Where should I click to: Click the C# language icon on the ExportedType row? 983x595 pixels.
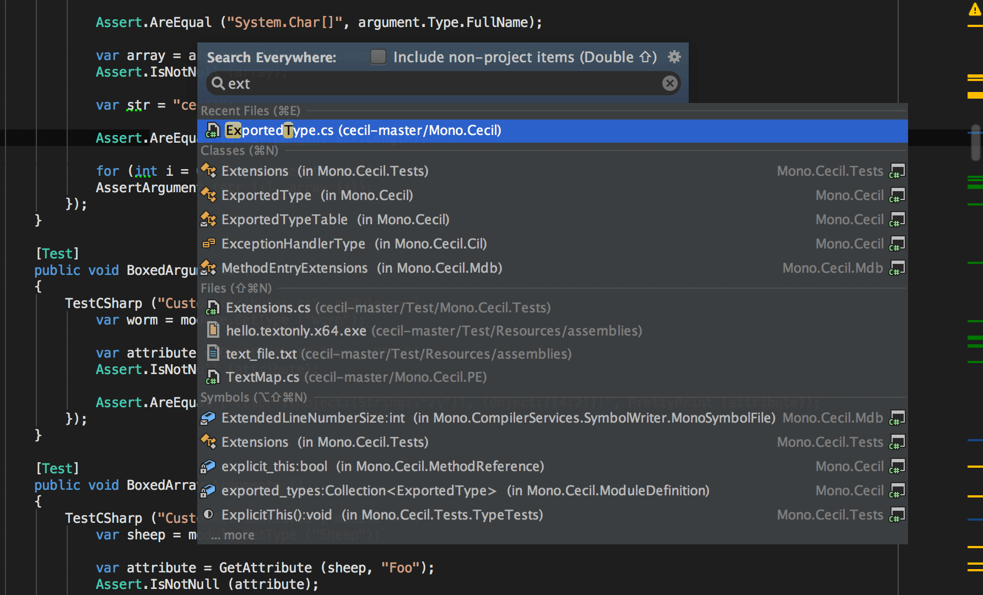(x=897, y=195)
